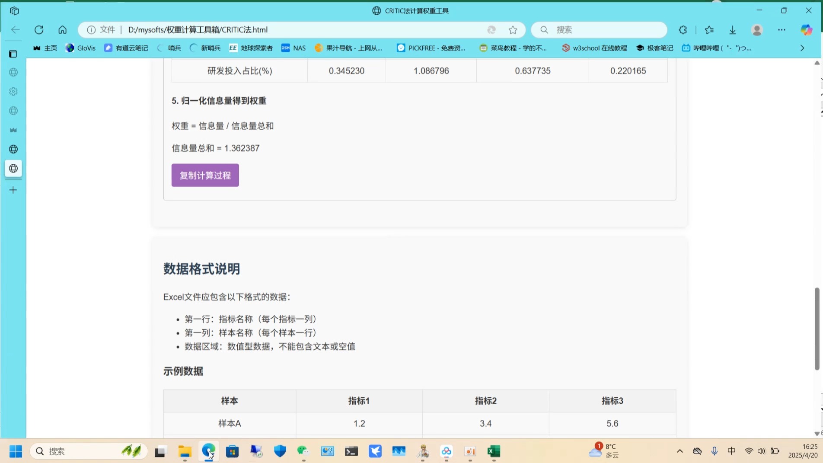Screen dimensions: 823x463
Task: Open the weather widget showing 8°C
Action: pyautogui.click(x=604, y=450)
